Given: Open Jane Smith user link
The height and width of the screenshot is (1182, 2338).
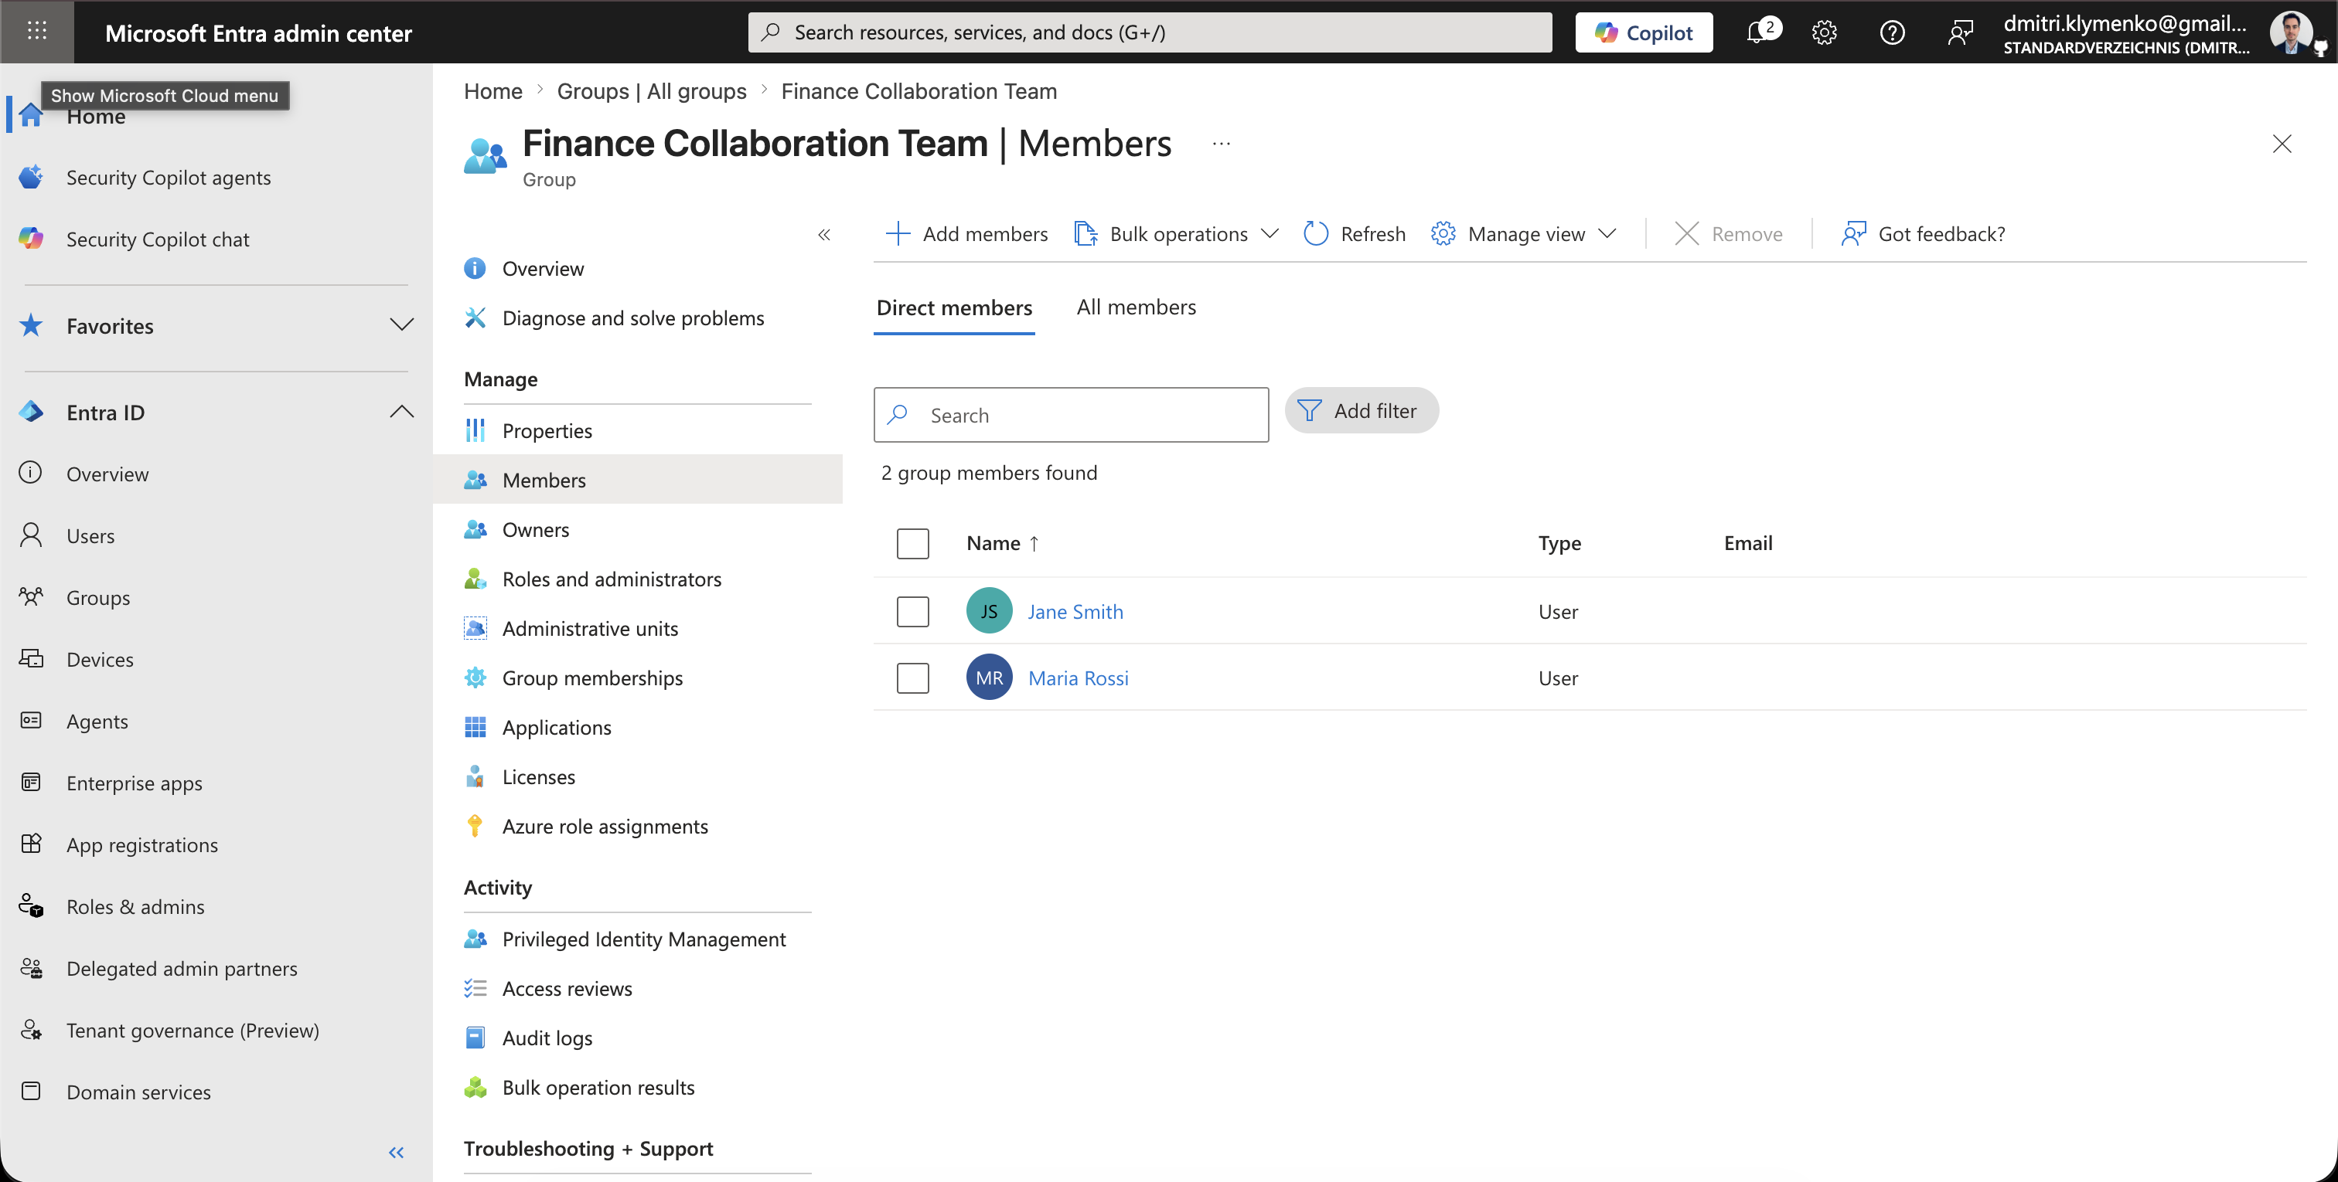Looking at the screenshot, I should point(1075,611).
